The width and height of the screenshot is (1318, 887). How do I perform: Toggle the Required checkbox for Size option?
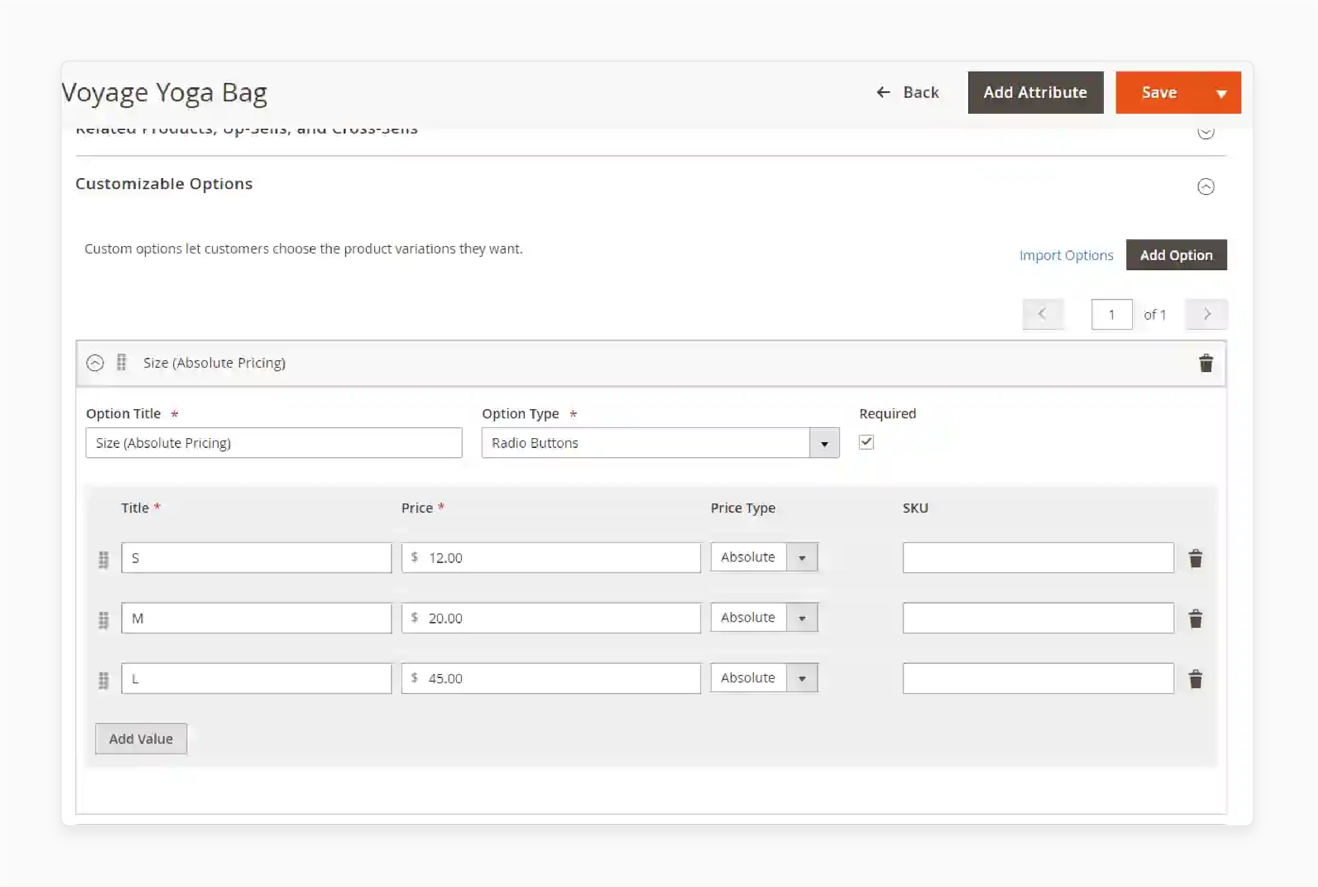(866, 442)
